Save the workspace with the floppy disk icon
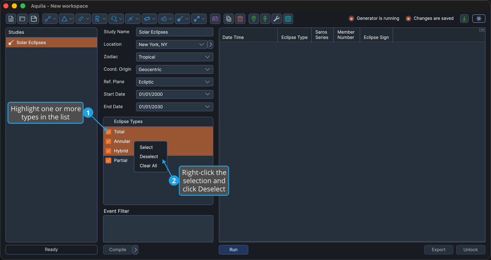491x260 pixels. tap(34, 19)
